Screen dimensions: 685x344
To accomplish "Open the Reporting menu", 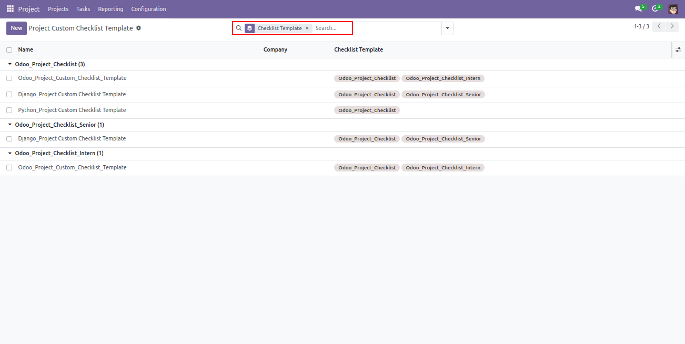I will coord(110,9).
